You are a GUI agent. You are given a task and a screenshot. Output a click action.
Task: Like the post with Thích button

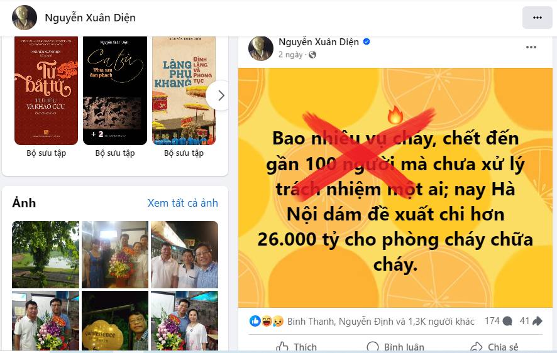(x=296, y=347)
